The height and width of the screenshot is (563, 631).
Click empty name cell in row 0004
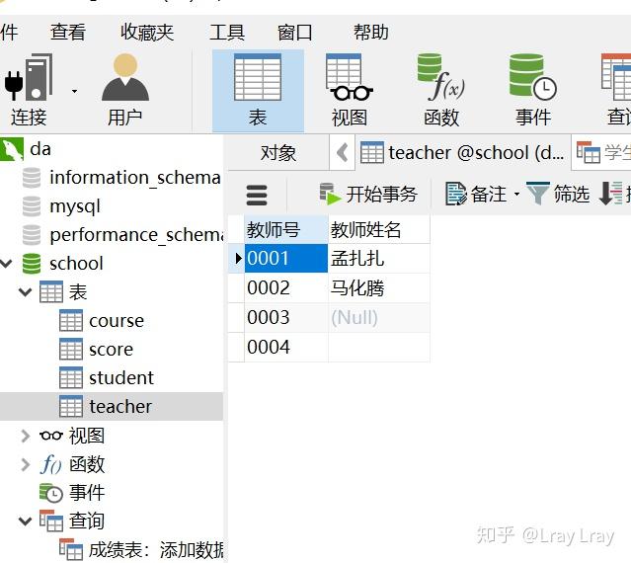tap(379, 348)
